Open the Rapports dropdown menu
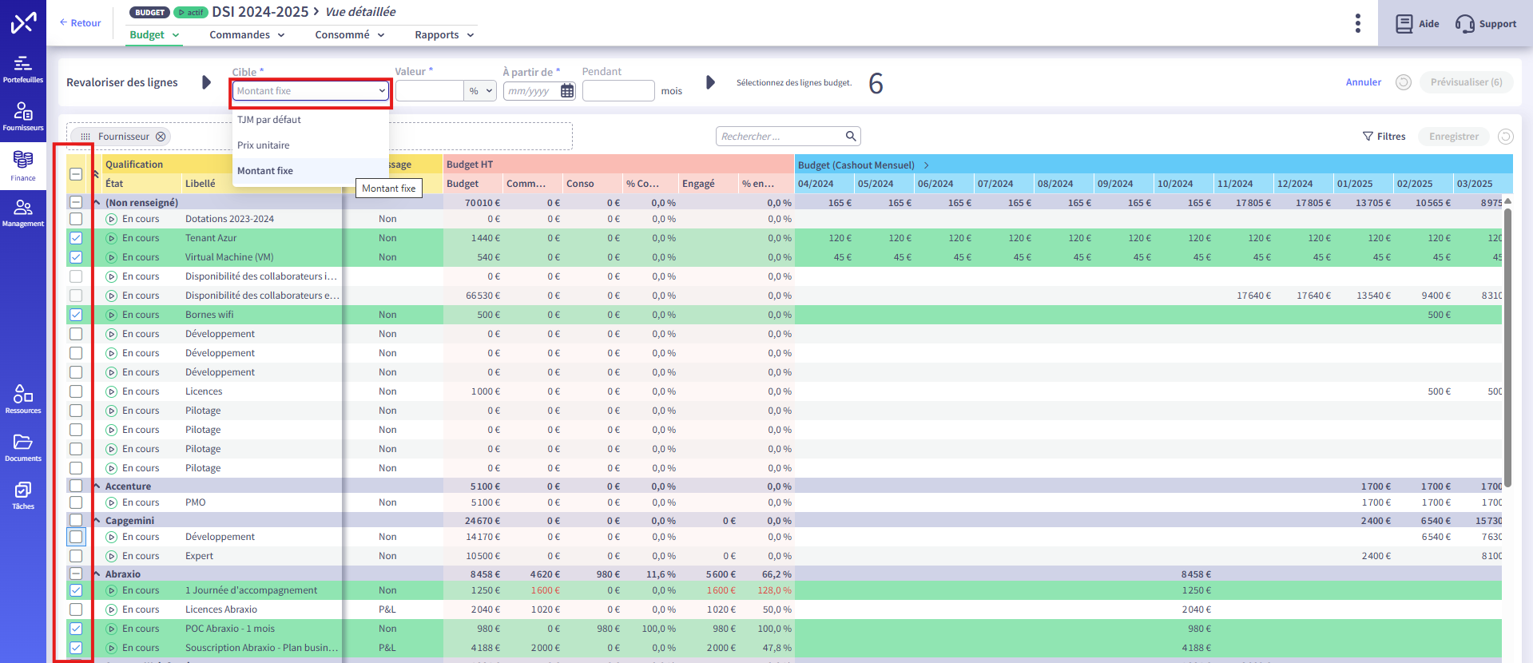Screen dimensions: 1533x663 coord(444,35)
